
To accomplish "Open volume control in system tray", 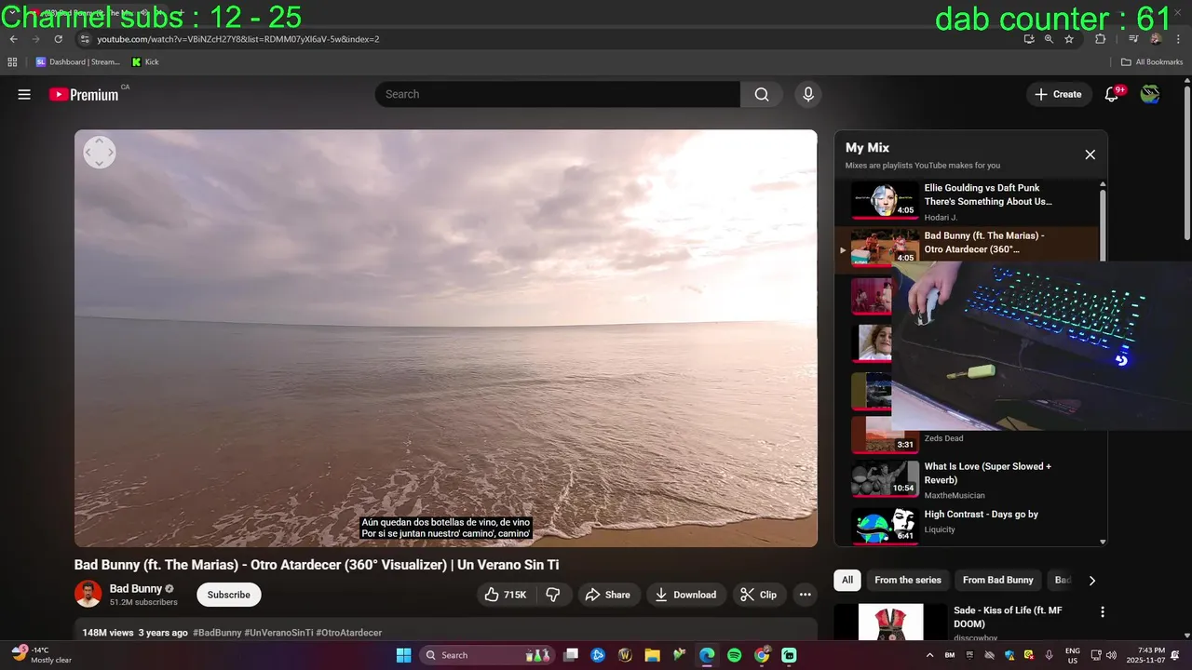I will (x=1111, y=655).
